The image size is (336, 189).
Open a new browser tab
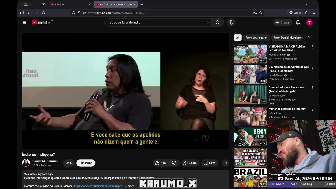(142, 4)
